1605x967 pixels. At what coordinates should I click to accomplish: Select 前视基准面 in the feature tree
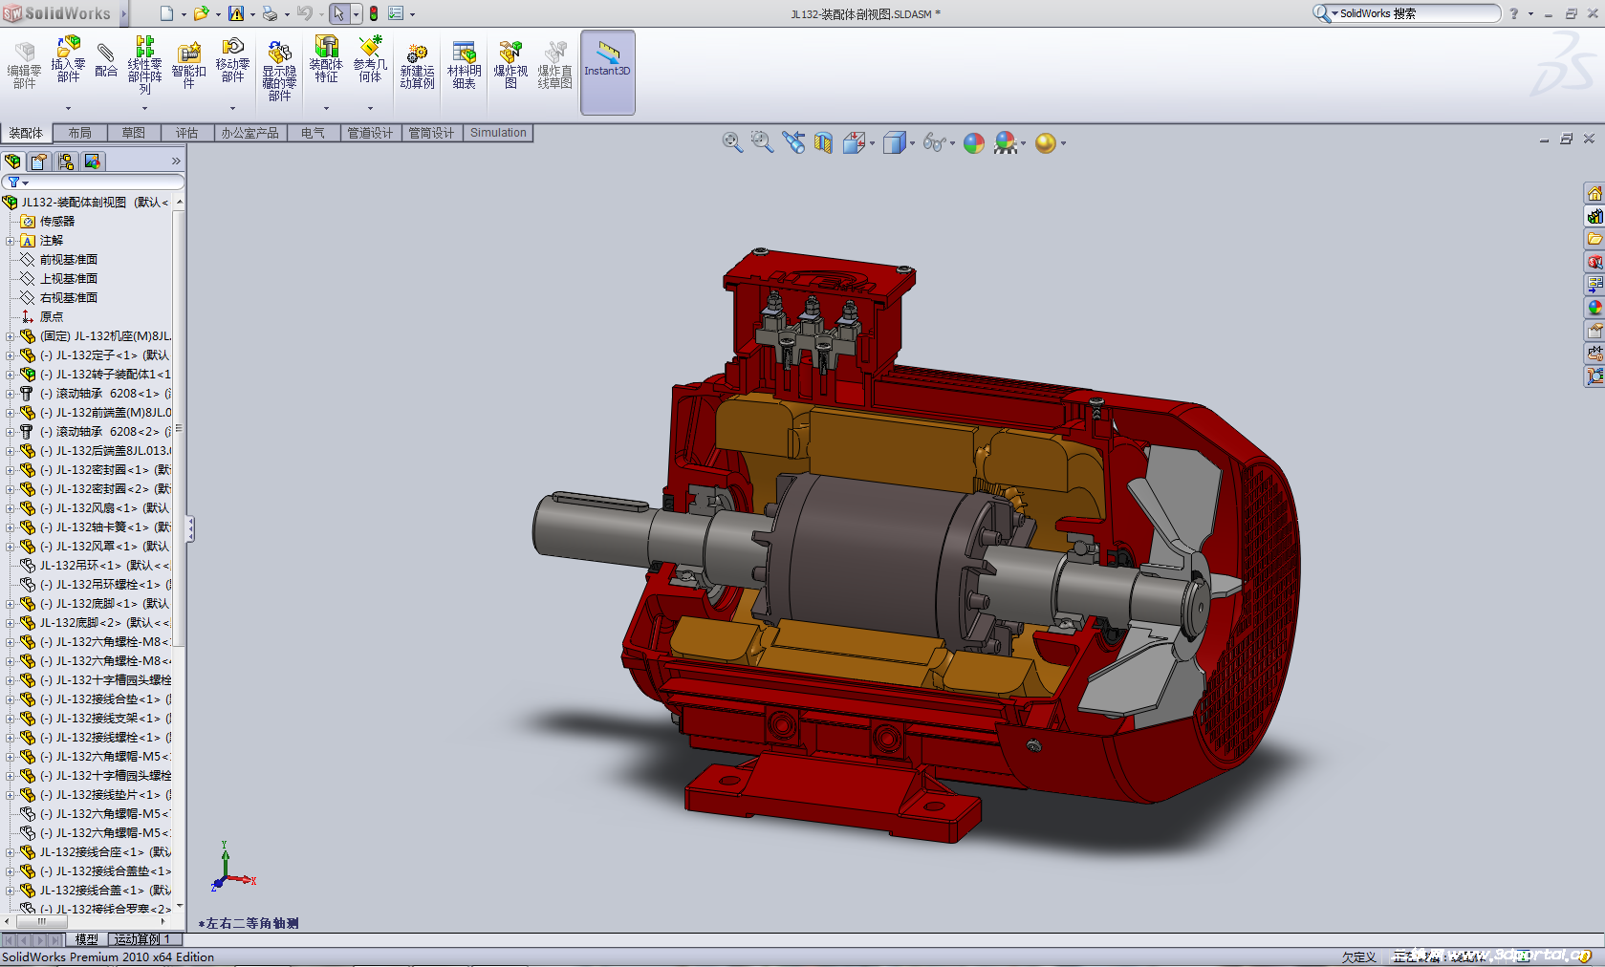click(69, 260)
